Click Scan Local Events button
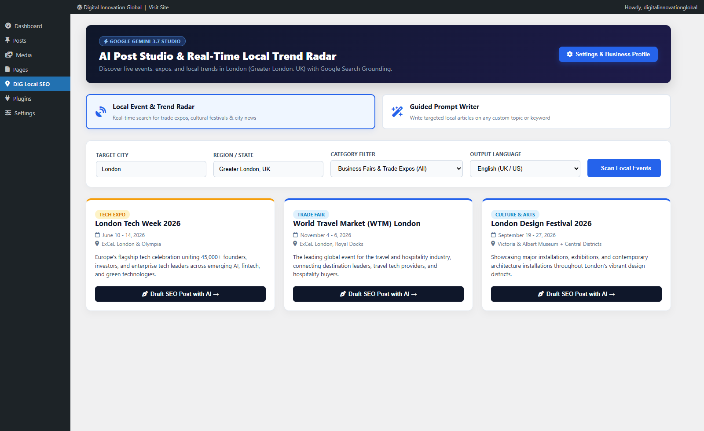This screenshot has height=431, width=704. [x=624, y=168]
